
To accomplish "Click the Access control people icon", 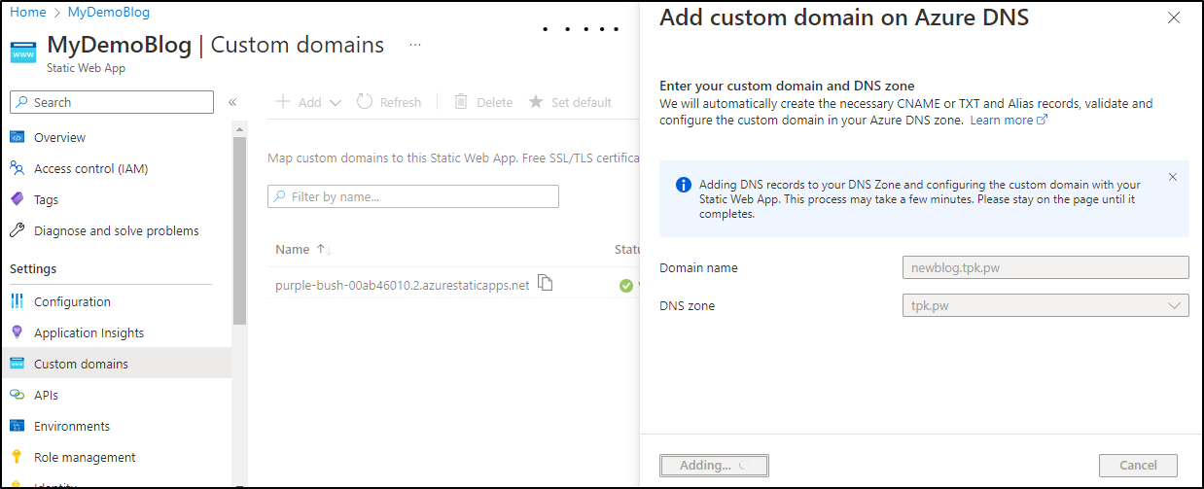I will point(17,168).
